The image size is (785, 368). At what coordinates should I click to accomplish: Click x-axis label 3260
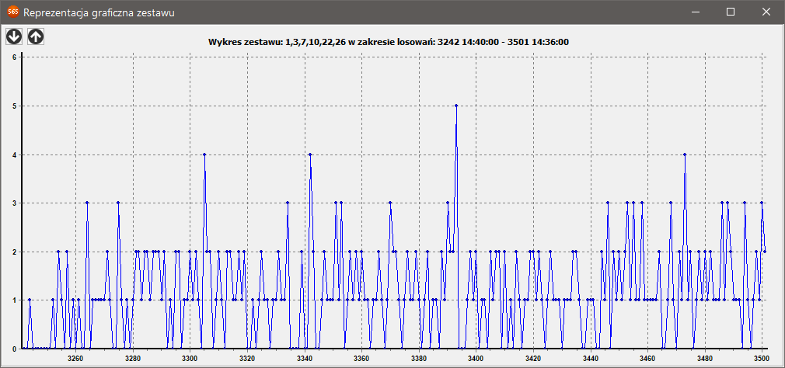point(75,358)
